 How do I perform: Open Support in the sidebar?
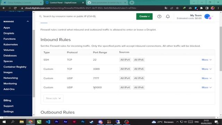pyautogui.click(x=8, y=106)
